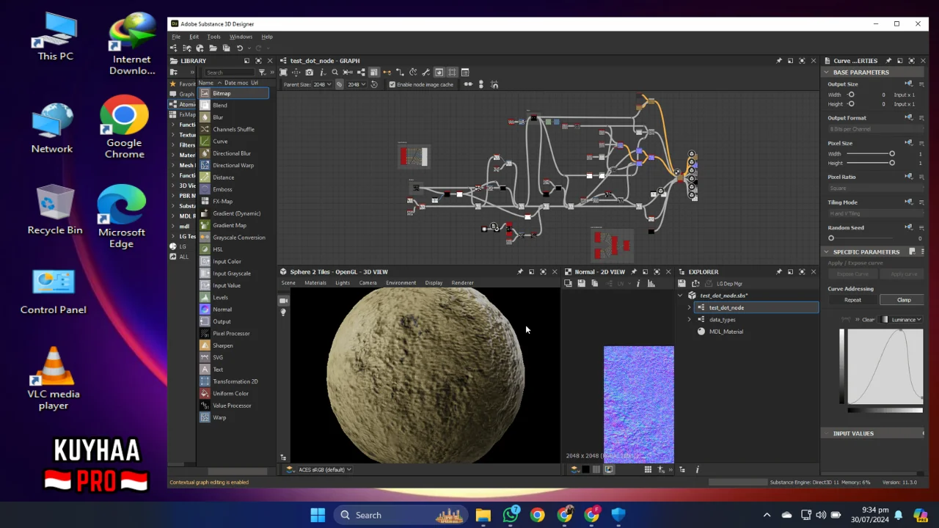This screenshot has width=939, height=528.
Task: Select the Bitmap node in library
Action: tap(235, 93)
